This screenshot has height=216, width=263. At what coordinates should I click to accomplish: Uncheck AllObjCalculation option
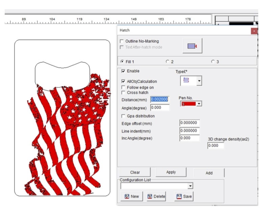pos(123,81)
